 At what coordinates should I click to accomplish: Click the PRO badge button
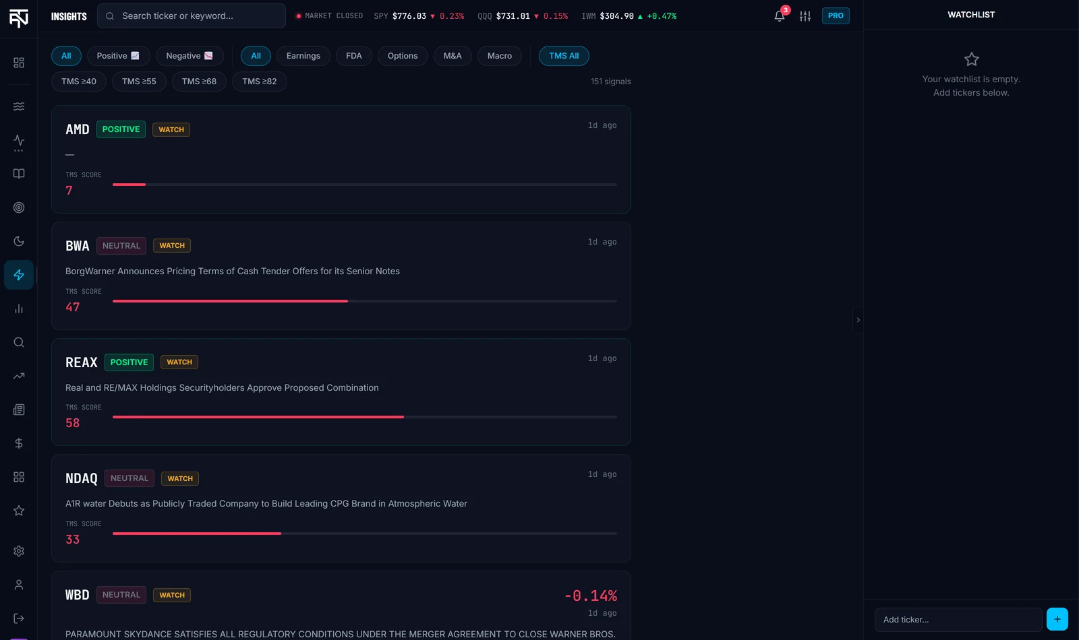pos(836,15)
